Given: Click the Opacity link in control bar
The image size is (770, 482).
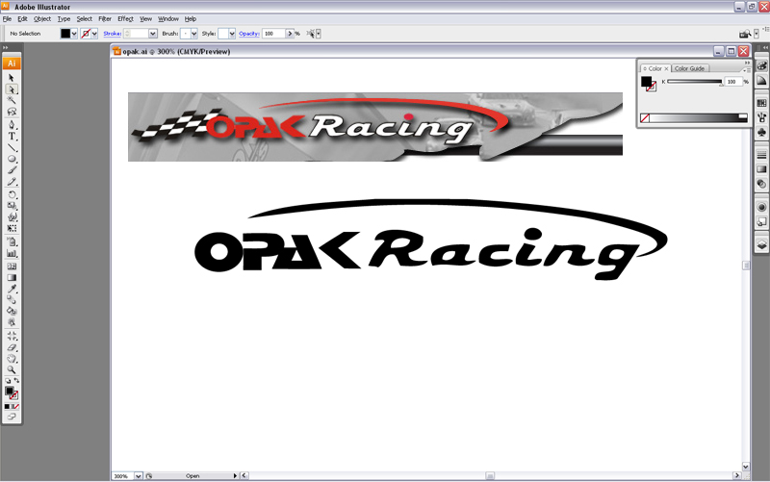Looking at the screenshot, I should pyautogui.click(x=249, y=34).
